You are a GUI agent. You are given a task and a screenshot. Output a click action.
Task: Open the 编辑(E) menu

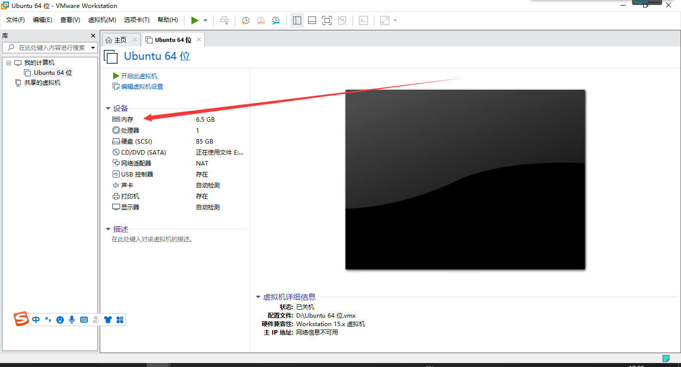[42, 20]
